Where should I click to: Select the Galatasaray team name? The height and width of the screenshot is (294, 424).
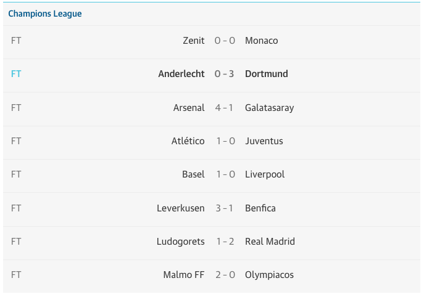coord(269,108)
